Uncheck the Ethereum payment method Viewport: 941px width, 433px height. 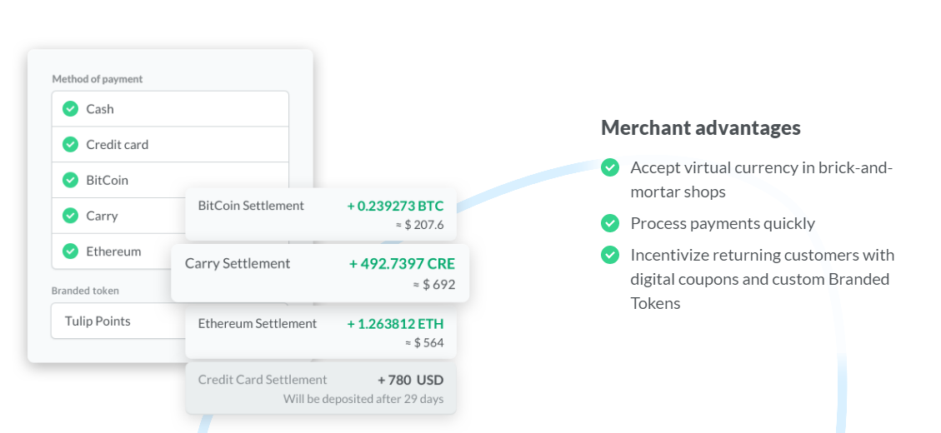[70, 251]
